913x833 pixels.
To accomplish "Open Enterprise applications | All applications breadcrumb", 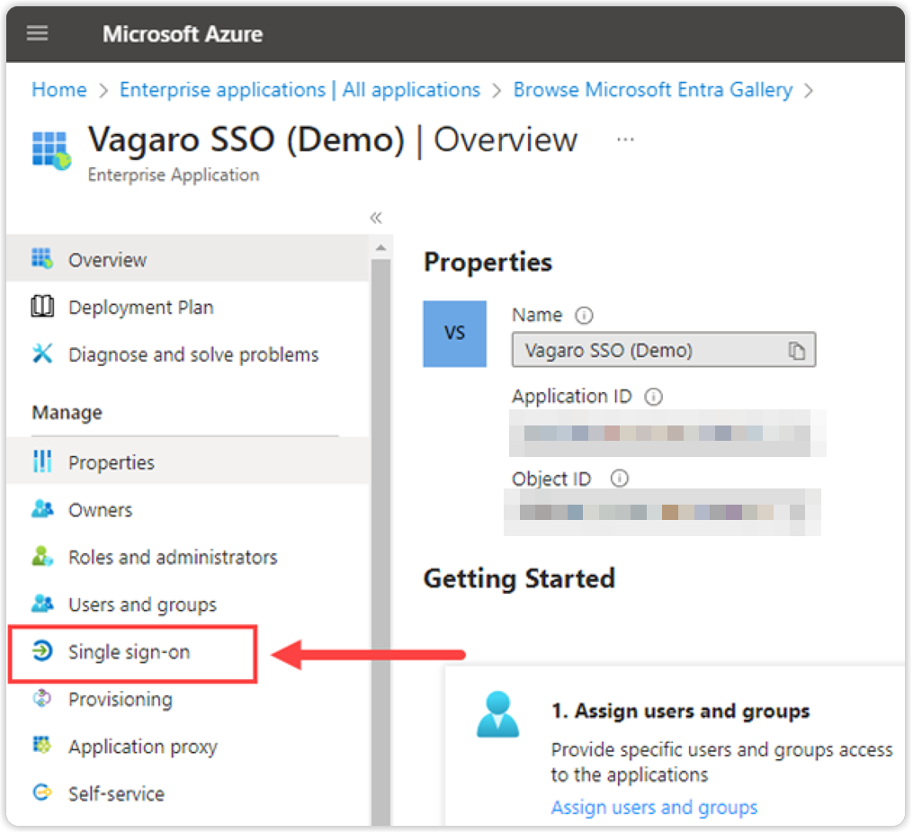I will 300,90.
